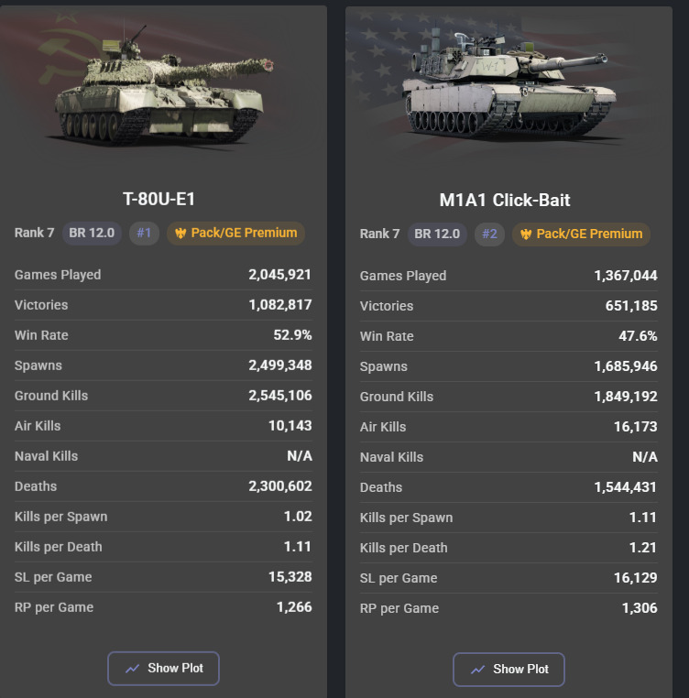
Task: Select BR 12.0 badge on M1A1 card
Action: tap(437, 234)
